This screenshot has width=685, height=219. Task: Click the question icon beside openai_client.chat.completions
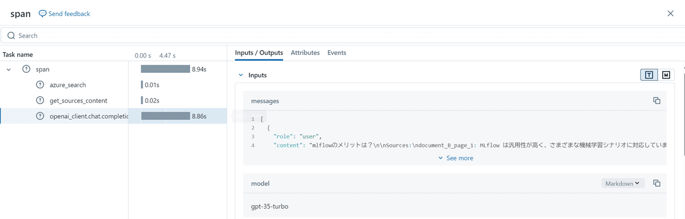click(x=40, y=116)
